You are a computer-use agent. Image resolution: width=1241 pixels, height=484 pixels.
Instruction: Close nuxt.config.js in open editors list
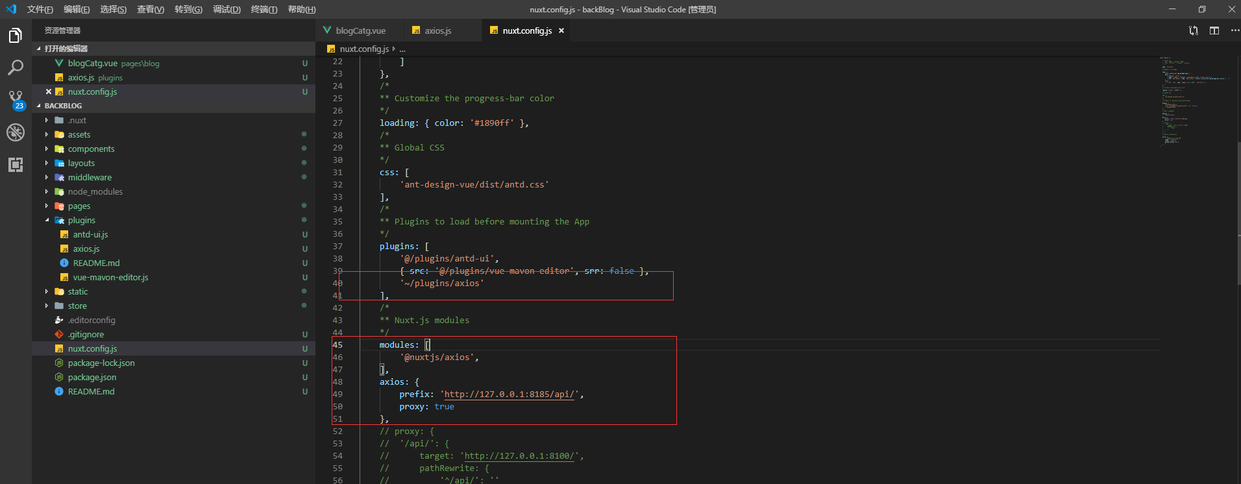point(49,91)
